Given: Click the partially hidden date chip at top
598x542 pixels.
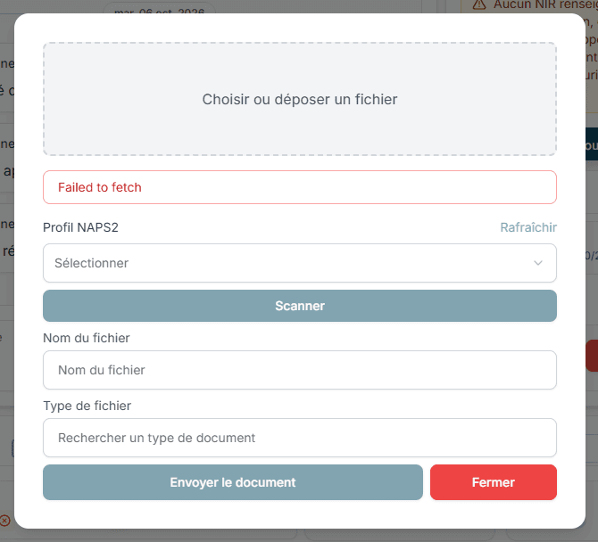Looking at the screenshot, I should coord(160,8).
